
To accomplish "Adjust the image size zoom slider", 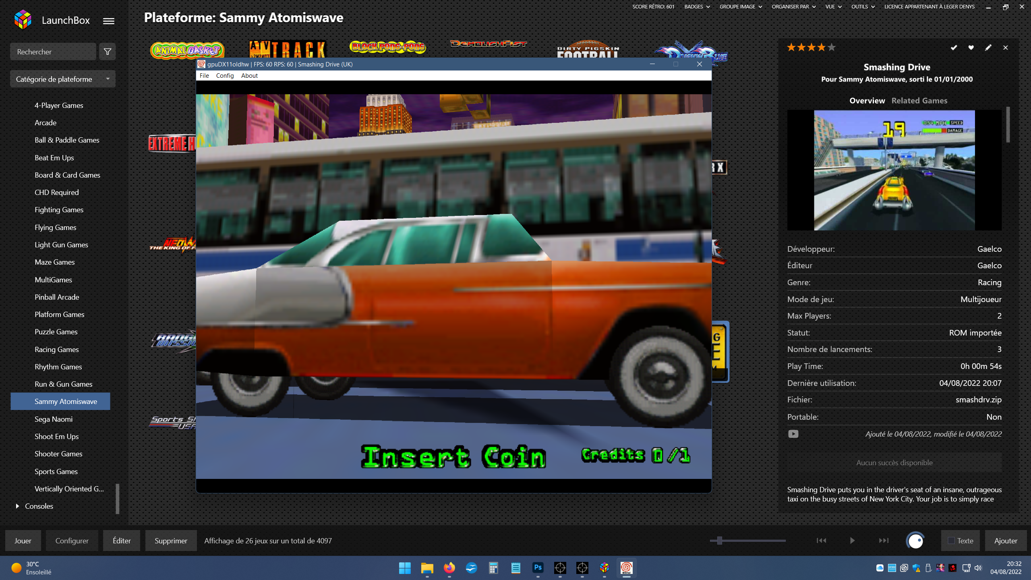I will [x=720, y=541].
